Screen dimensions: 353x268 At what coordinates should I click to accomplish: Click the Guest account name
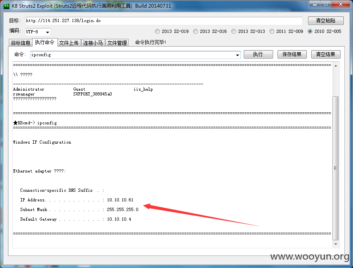pyautogui.click(x=79, y=89)
